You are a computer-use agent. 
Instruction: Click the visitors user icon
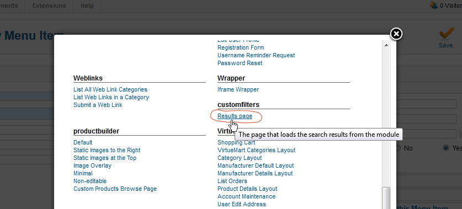tap(434, 5)
